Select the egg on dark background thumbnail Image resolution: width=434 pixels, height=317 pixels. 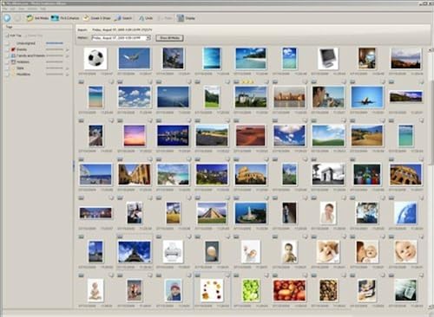pos(212,252)
